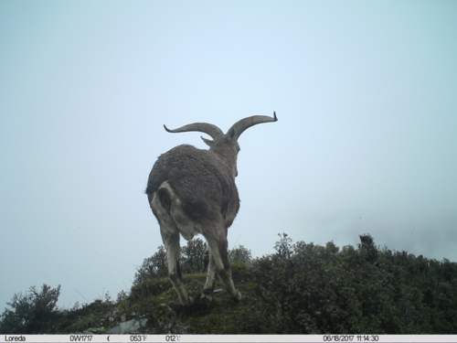Click the moon phase icon in info bar
The height and width of the screenshot is (343, 457).
pyautogui.click(x=109, y=338)
